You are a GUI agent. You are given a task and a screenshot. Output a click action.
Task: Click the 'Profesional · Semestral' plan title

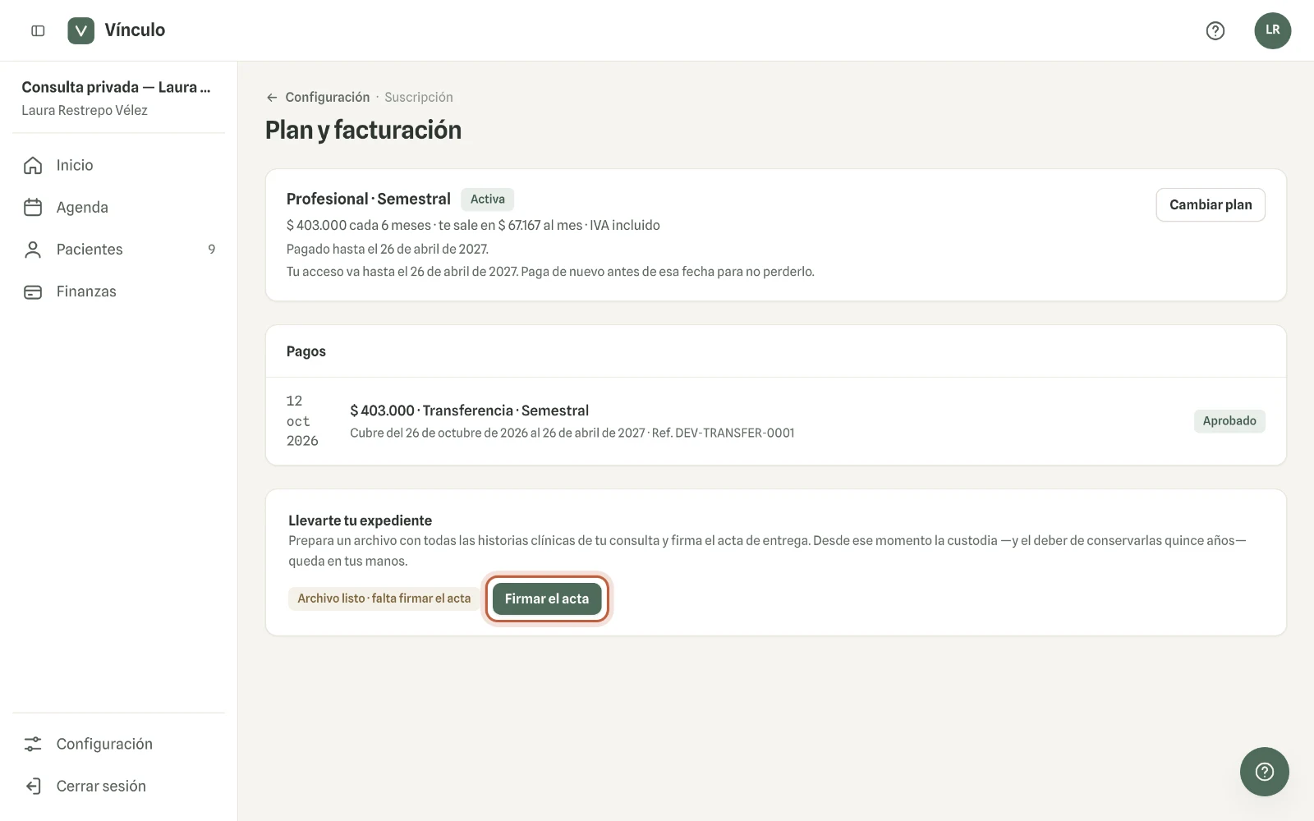[x=369, y=199]
